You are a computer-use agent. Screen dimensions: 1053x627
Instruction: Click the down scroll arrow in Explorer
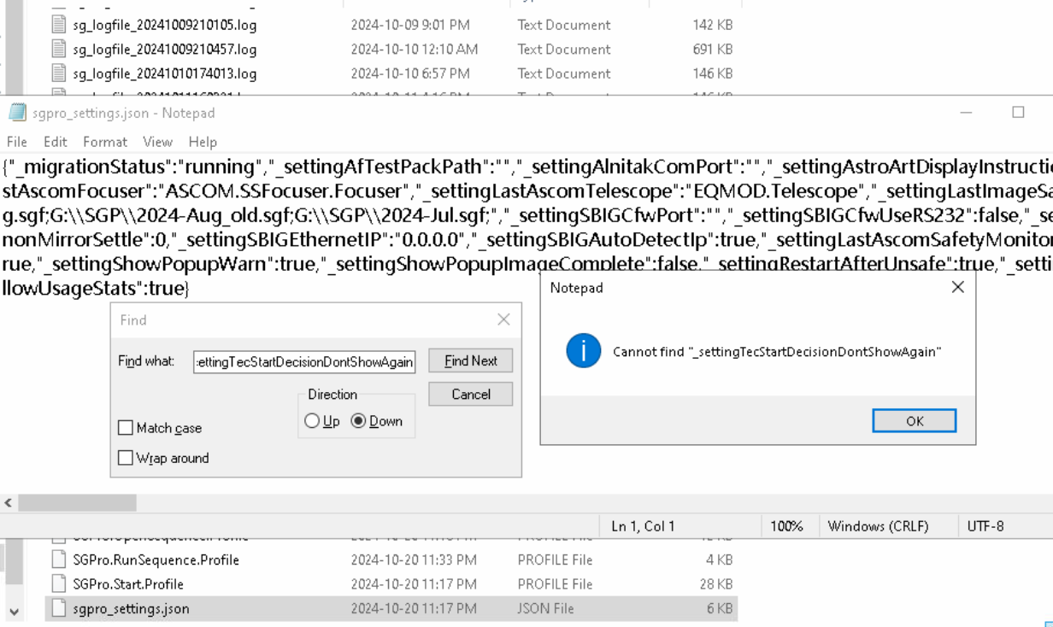(12, 612)
